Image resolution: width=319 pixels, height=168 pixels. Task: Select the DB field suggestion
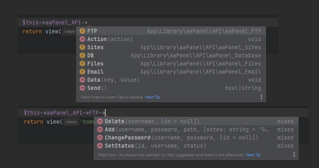pyautogui.click(x=171, y=55)
